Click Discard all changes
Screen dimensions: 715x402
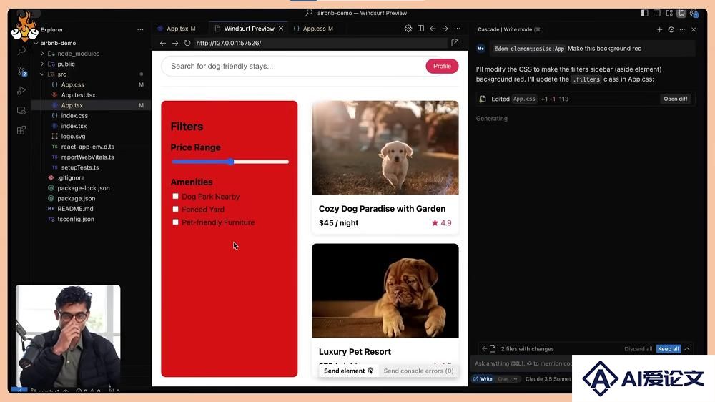638,348
